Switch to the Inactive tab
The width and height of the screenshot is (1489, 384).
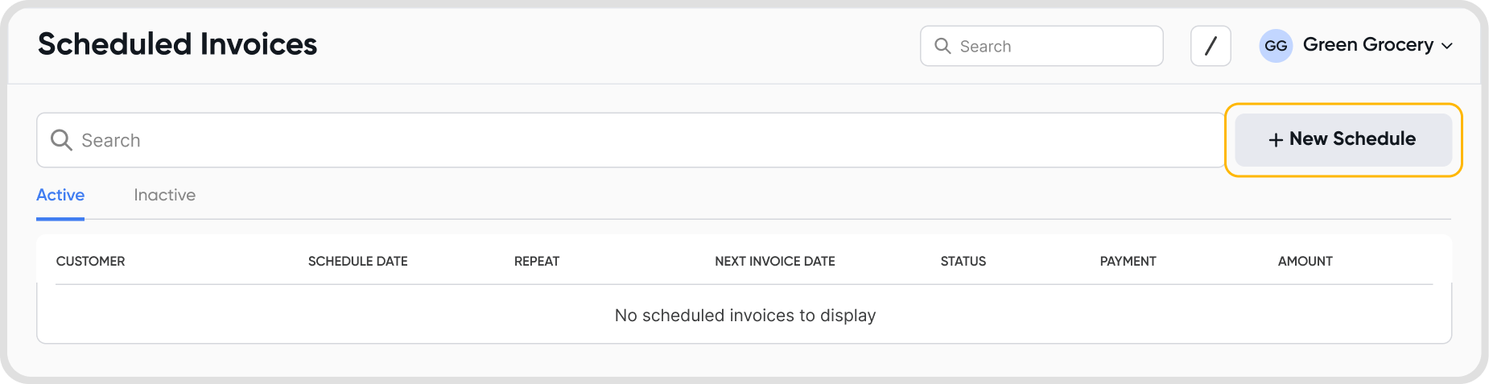pos(164,195)
